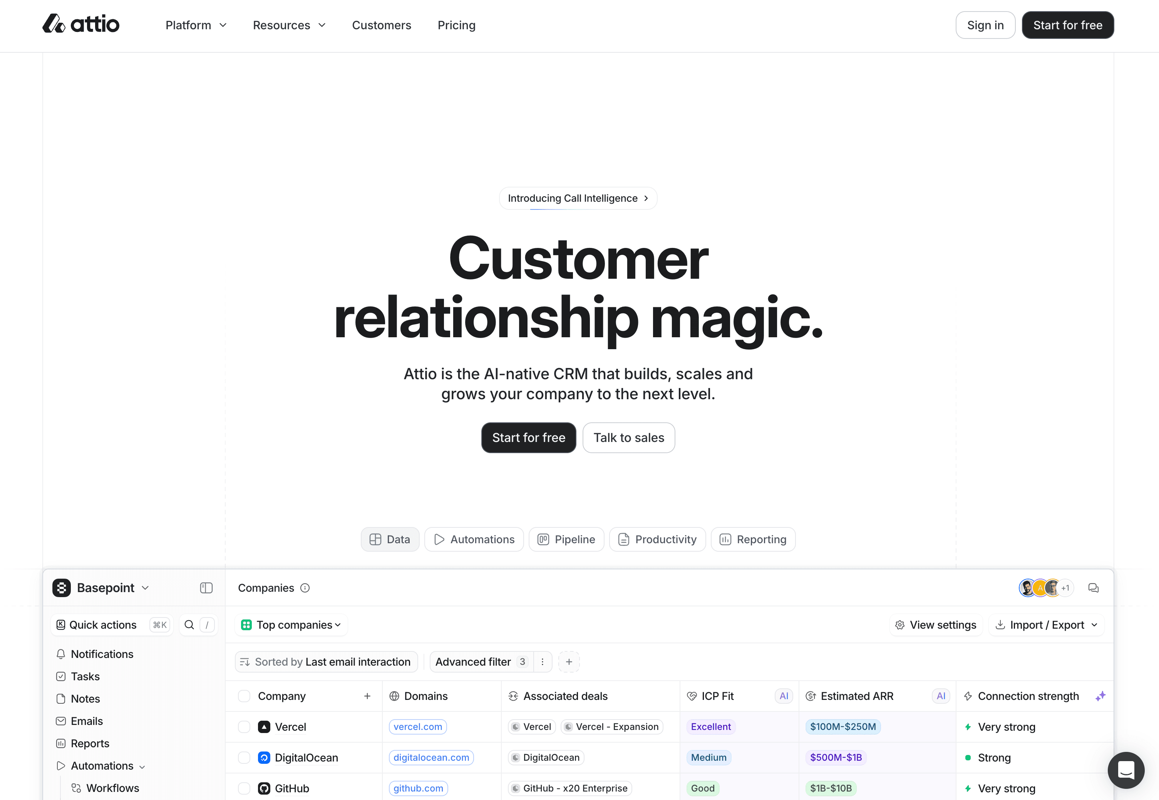Click the bell icon beside Notifications
The image size is (1159, 800).
[61, 654]
